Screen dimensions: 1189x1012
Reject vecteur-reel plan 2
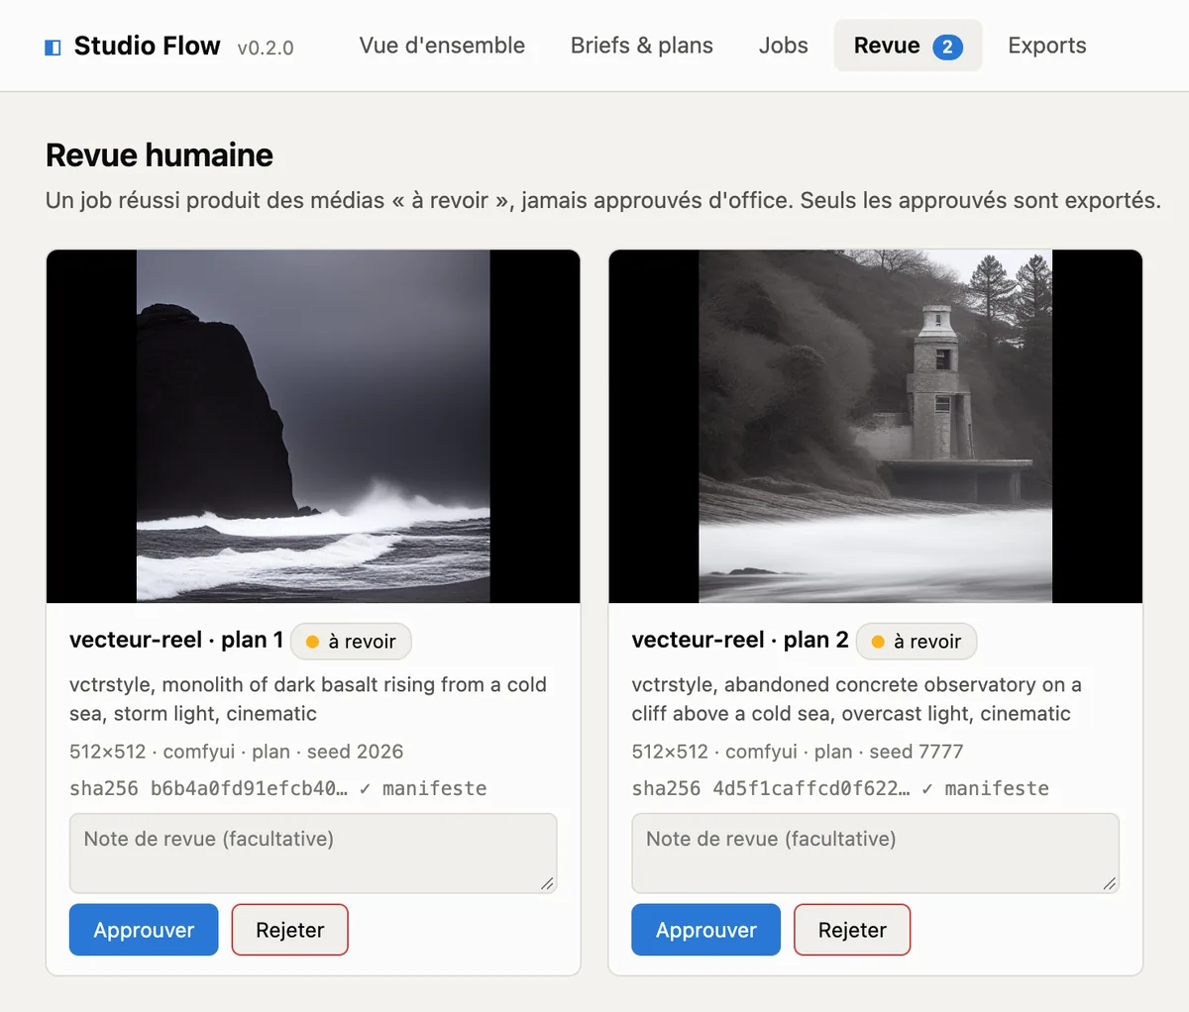click(x=852, y=930)
